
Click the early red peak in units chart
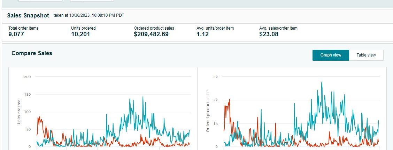pyautogui.click(x=39, y=118)
